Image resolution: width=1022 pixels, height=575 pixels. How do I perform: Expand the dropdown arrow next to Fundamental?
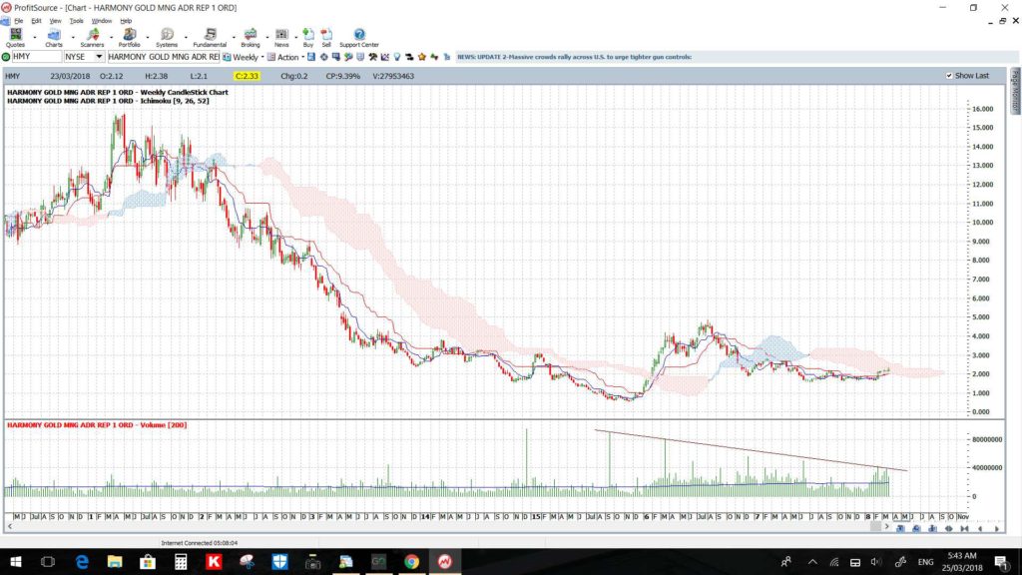(x=234, y=38)
